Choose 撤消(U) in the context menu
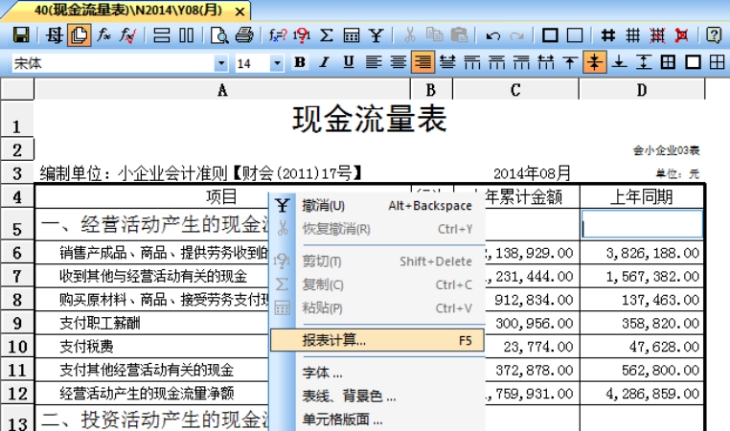Viewport: 730px width, 431px height. point(324,205)
